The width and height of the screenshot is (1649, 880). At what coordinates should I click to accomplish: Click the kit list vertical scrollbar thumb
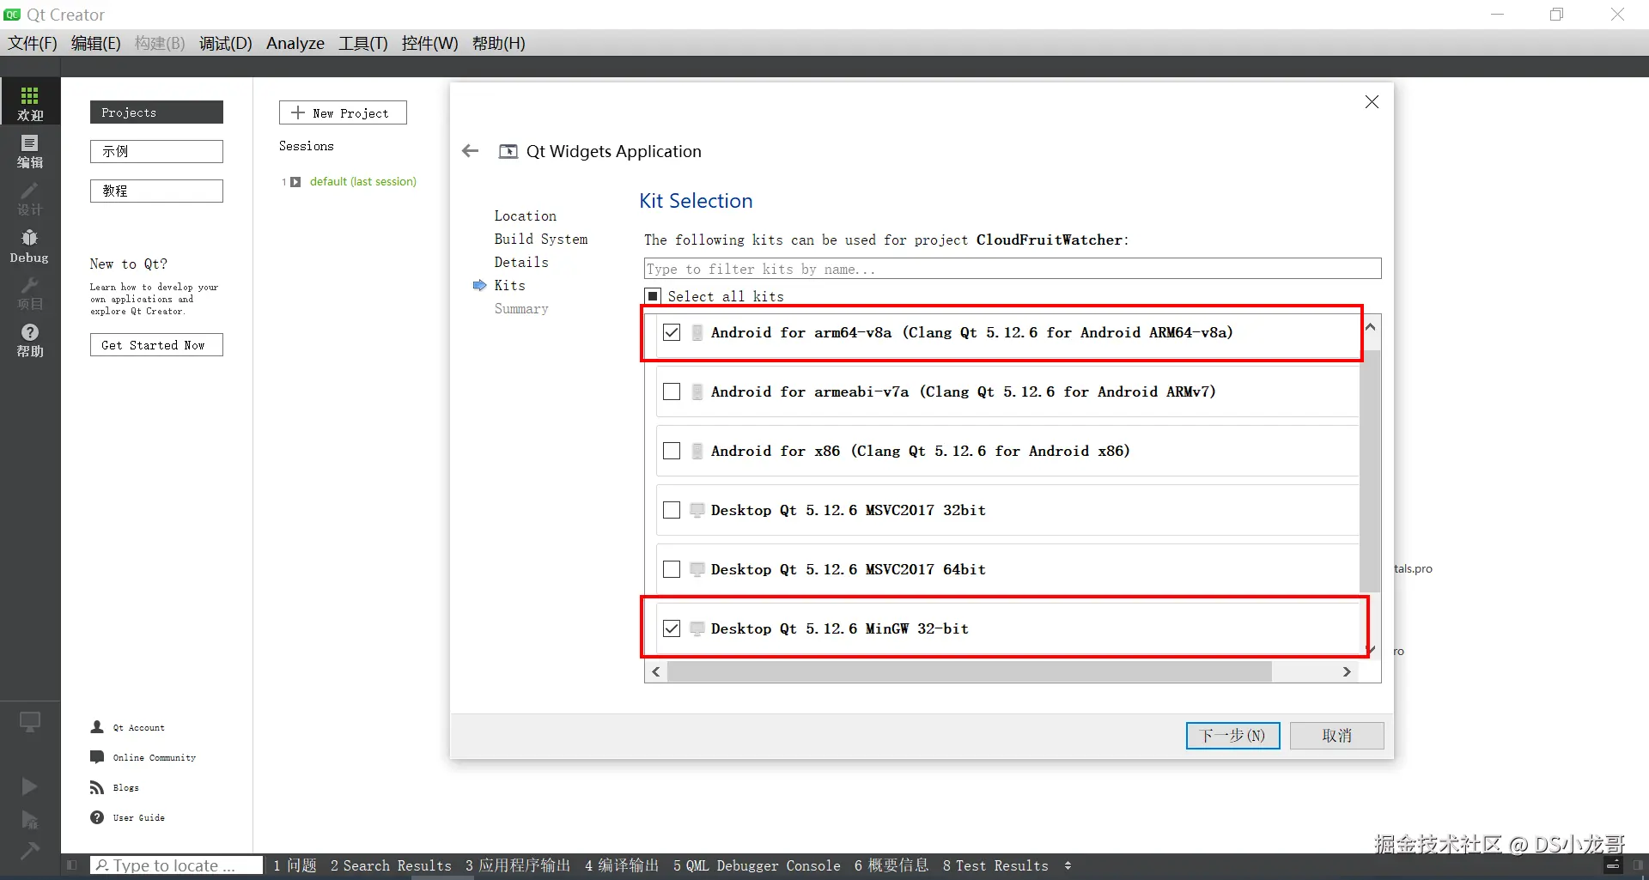[1370, 470]
